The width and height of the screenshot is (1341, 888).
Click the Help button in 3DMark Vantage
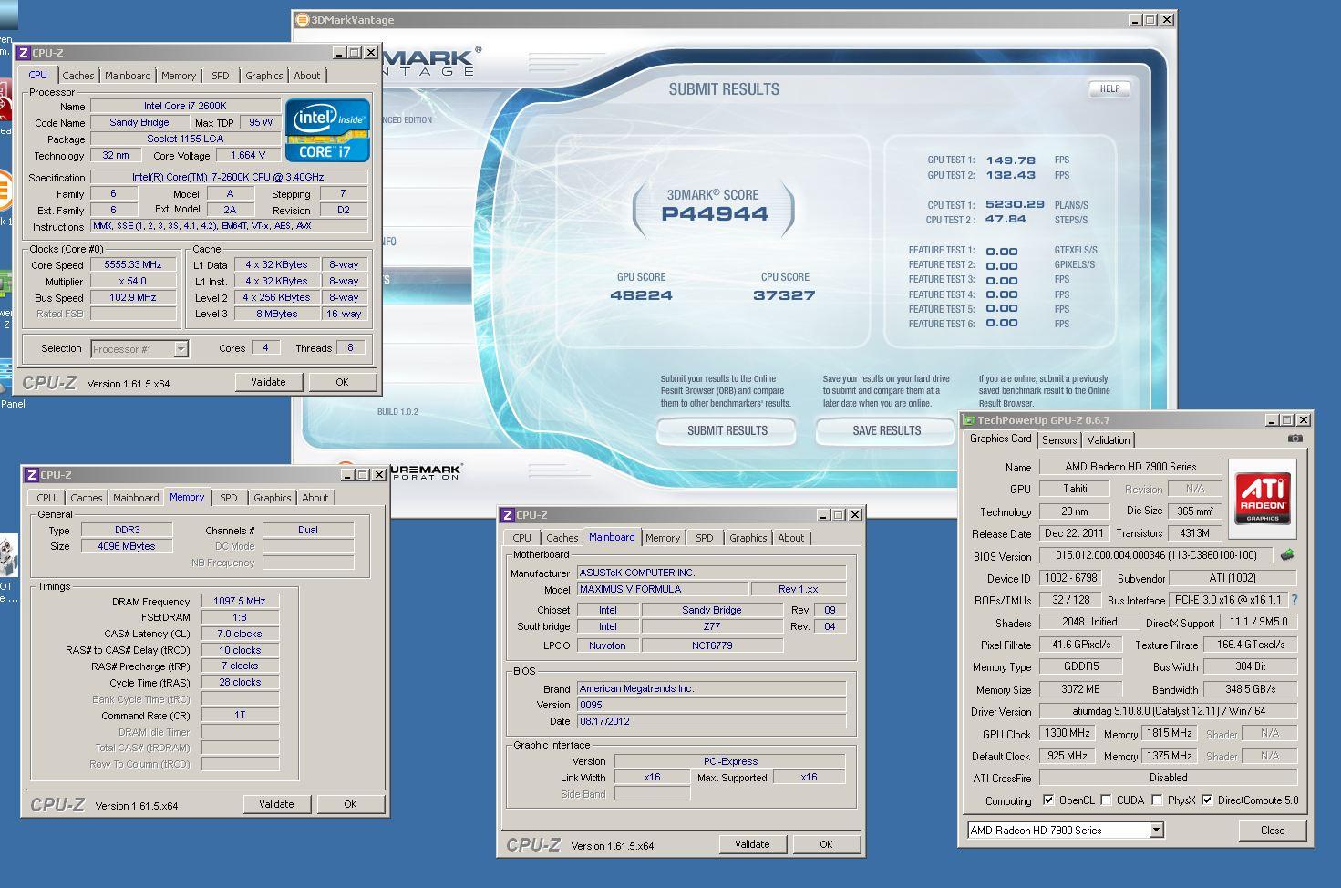pyautogui.click(x=1109, y=88)
